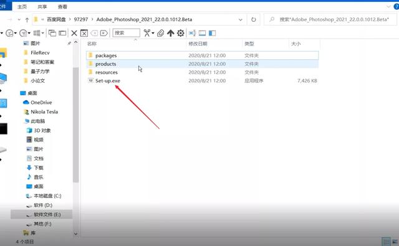Open 笔记和答案 folder in sidebar
This screenshot has height=246, width=399.
coord(42,62)
